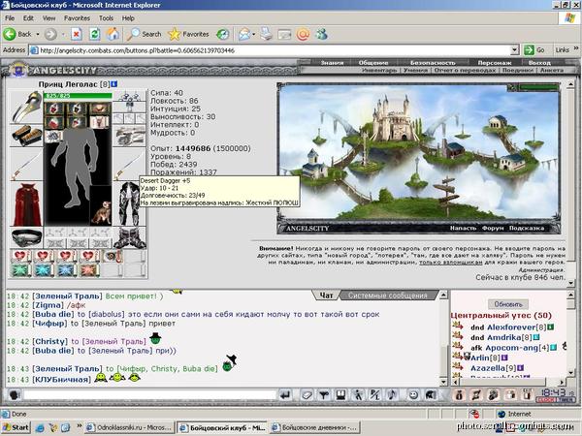Viewport: 582px width, 436px height.
Task: Switch to Системные сообщения tab
Action: (x=387, y=296)
